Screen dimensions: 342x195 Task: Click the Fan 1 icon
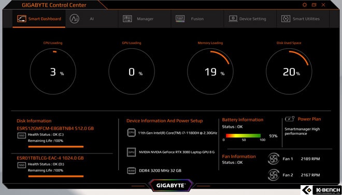coord(273,159)
